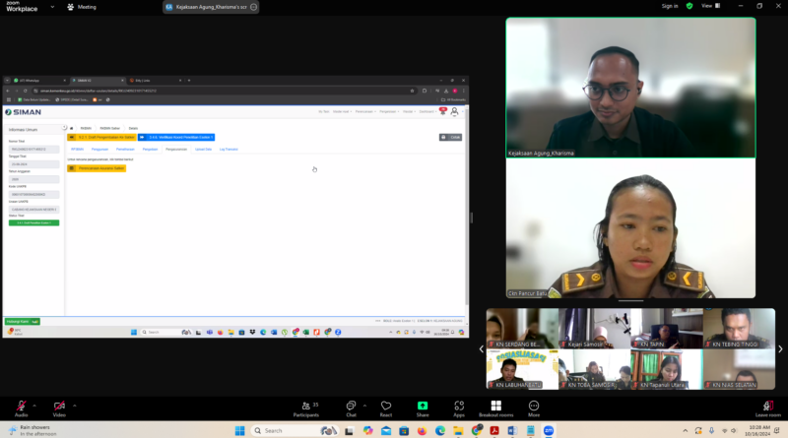The height and width of the screenshot is (438, 788).
Task: Select the KN TEBING TINGGI video thumbnail
Action: point(740,329)
